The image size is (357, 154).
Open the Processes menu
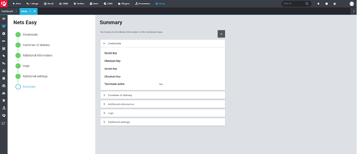pyautogui.click(x=143, y=4)
